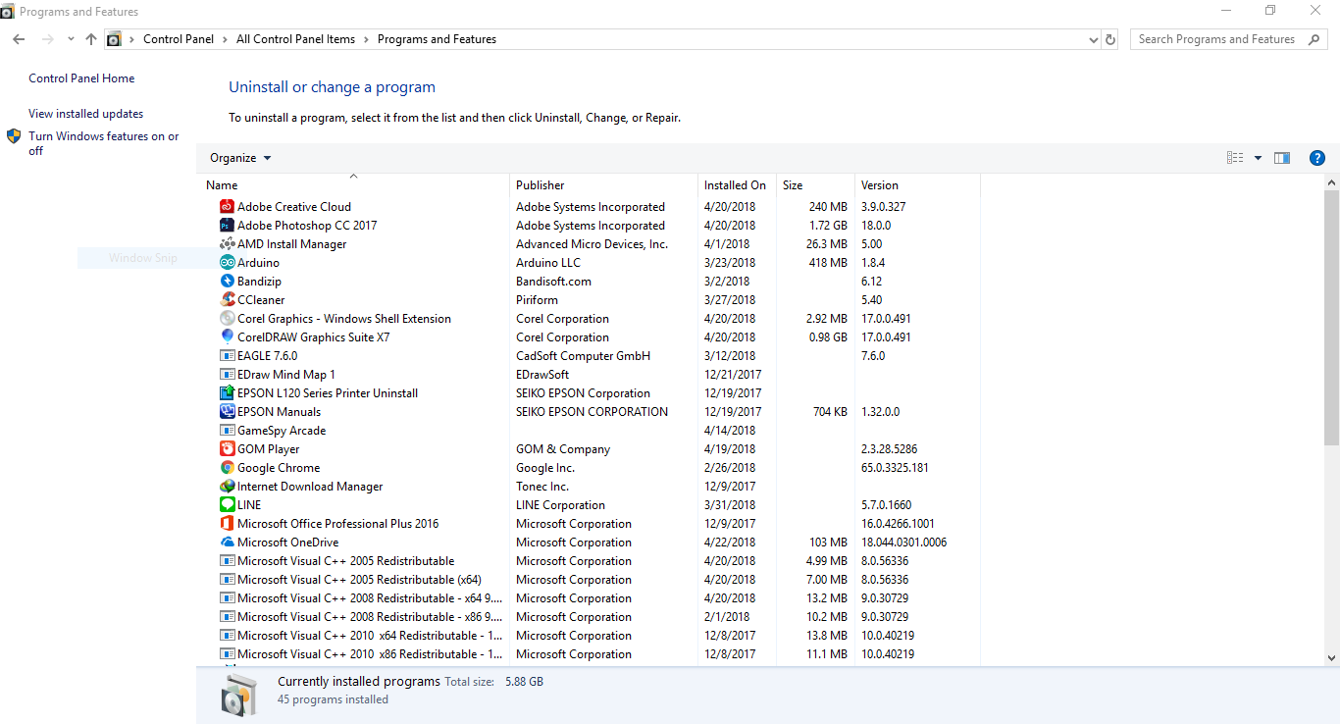Click the Search Programs and Features field
The height and width of the screenshot is (724, 1340).
[x=1228, y=39]
